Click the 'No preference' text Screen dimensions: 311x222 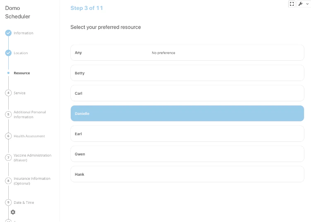(x=163, y=53)
